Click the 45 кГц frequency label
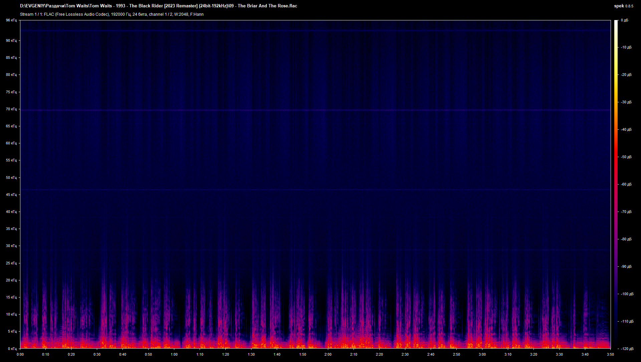Viewport: 641px width, 362px height. click(x=11, y=195)
